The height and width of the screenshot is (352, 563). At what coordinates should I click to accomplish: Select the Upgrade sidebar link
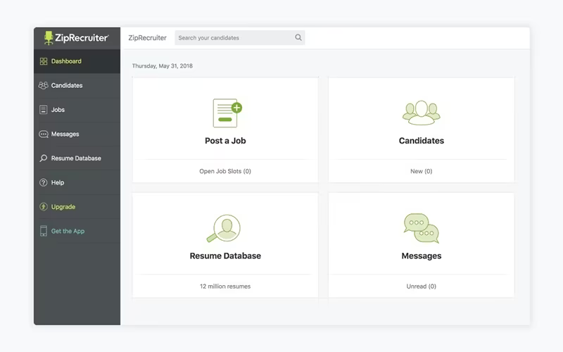(77, 207)
